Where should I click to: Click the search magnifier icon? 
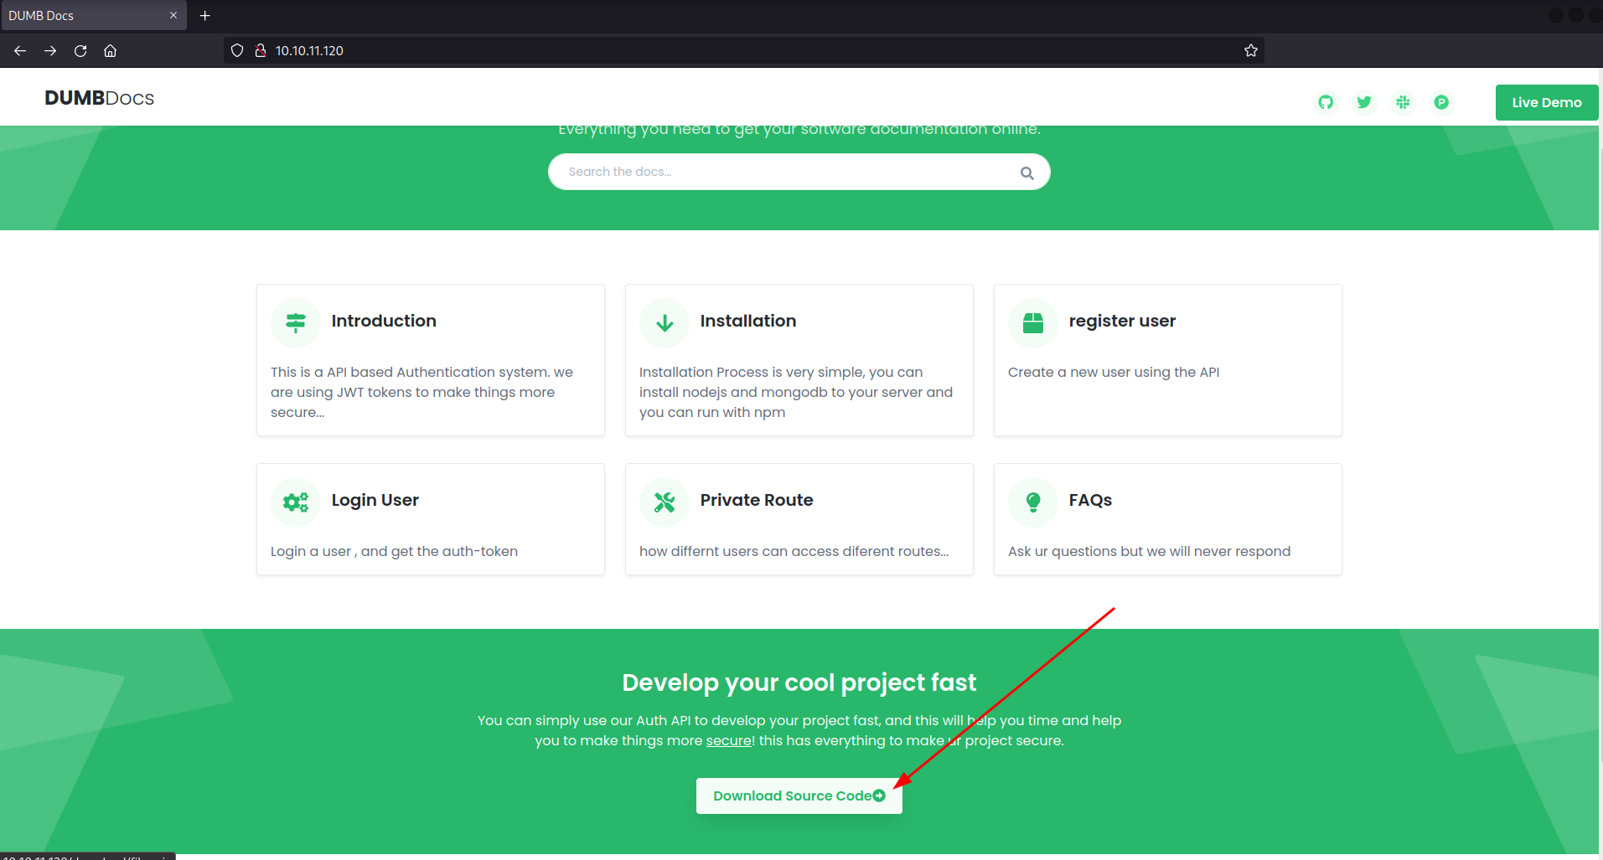point(1026,173)
